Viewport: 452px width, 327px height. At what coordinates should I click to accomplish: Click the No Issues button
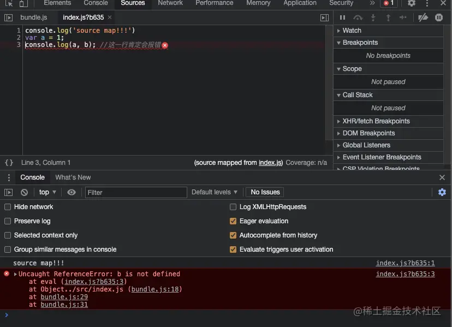tap(265, 192)
